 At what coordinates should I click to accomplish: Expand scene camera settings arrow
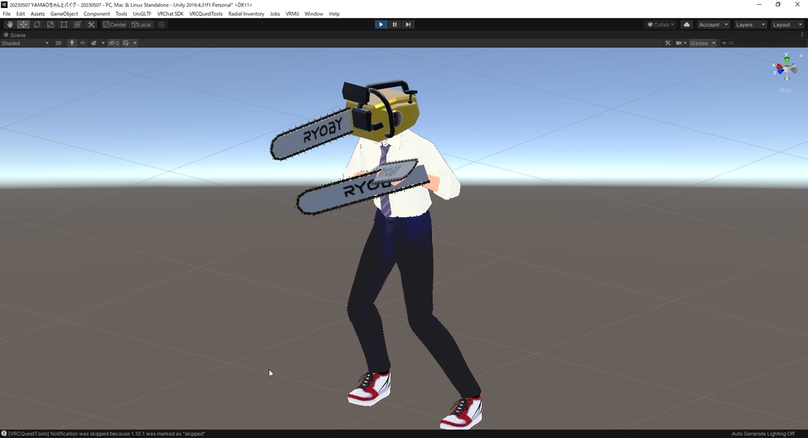click(x=685, y=43)
